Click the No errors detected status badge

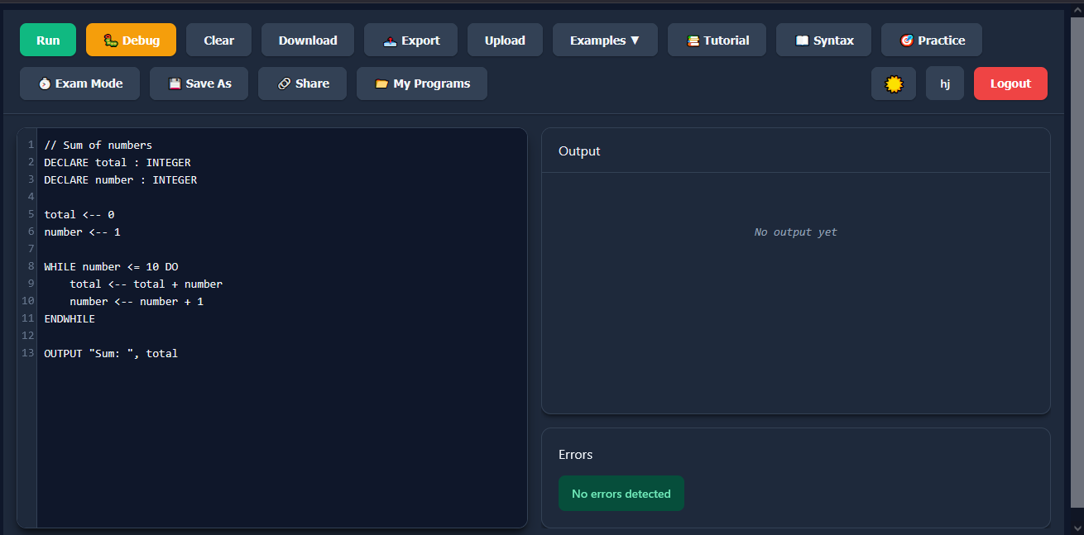click(x=621, y=493)
